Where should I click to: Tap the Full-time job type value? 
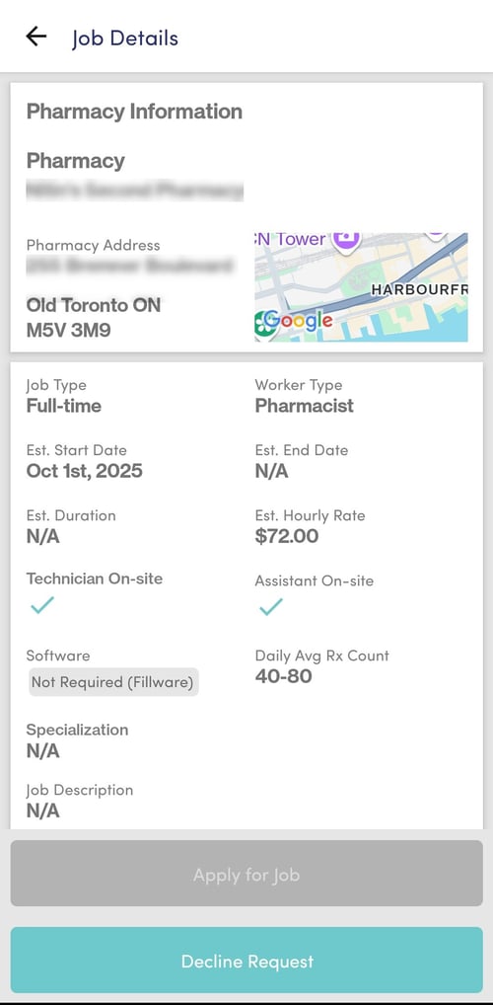click(64, 406)
